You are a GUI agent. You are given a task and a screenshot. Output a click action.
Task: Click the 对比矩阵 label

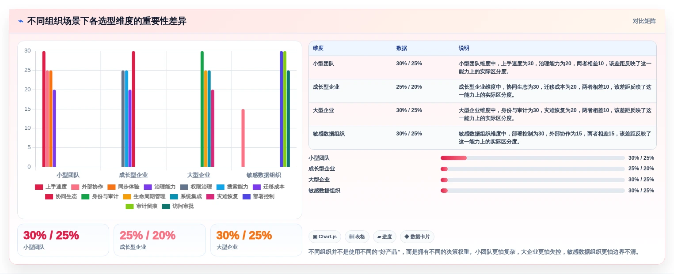[644, 21]
